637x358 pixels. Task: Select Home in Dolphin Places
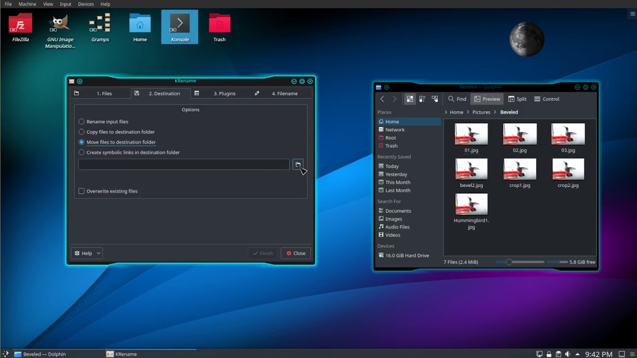[409, 121]
